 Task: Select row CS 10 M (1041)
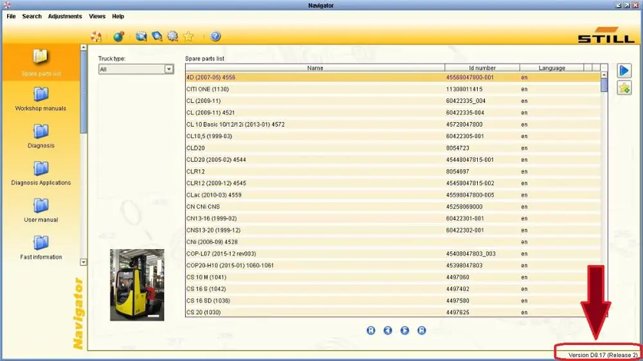393,277
